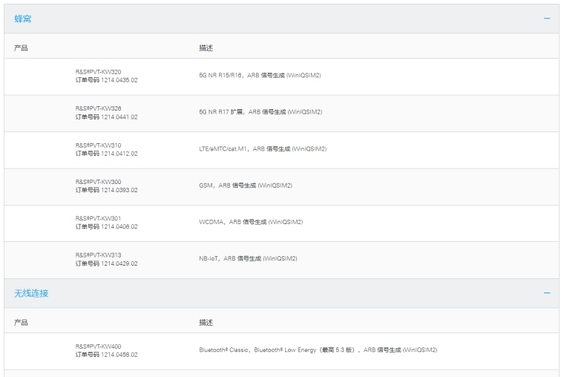Click the 5G NR R15/R16 description text
This screenshot has width=564, height=377.
pyautogui.click(x=260, y=76)
